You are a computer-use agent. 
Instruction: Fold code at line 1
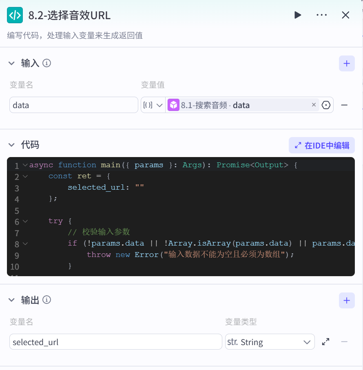pos(25,165)
